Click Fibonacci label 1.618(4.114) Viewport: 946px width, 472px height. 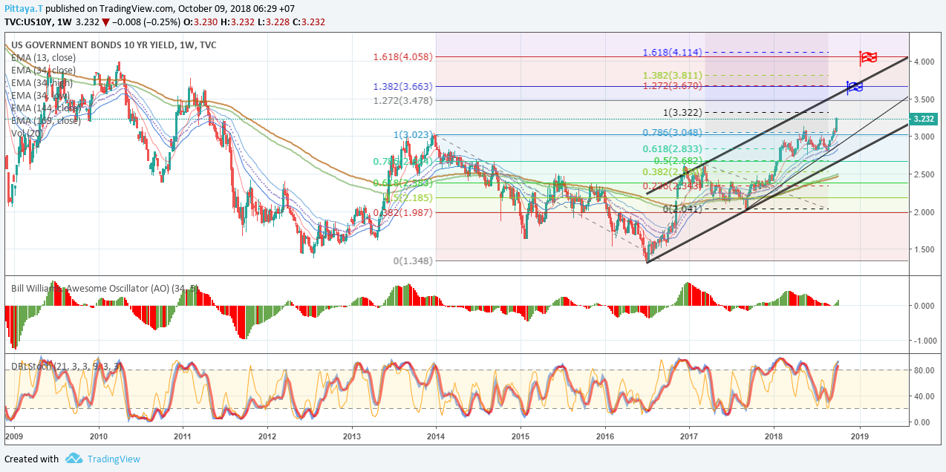(x=671, y=53)
